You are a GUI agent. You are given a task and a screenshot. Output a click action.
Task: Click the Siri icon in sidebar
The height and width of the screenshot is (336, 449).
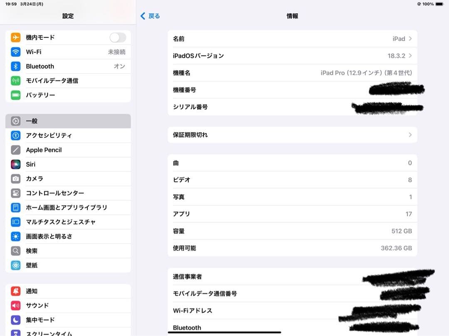coord(16,164)
